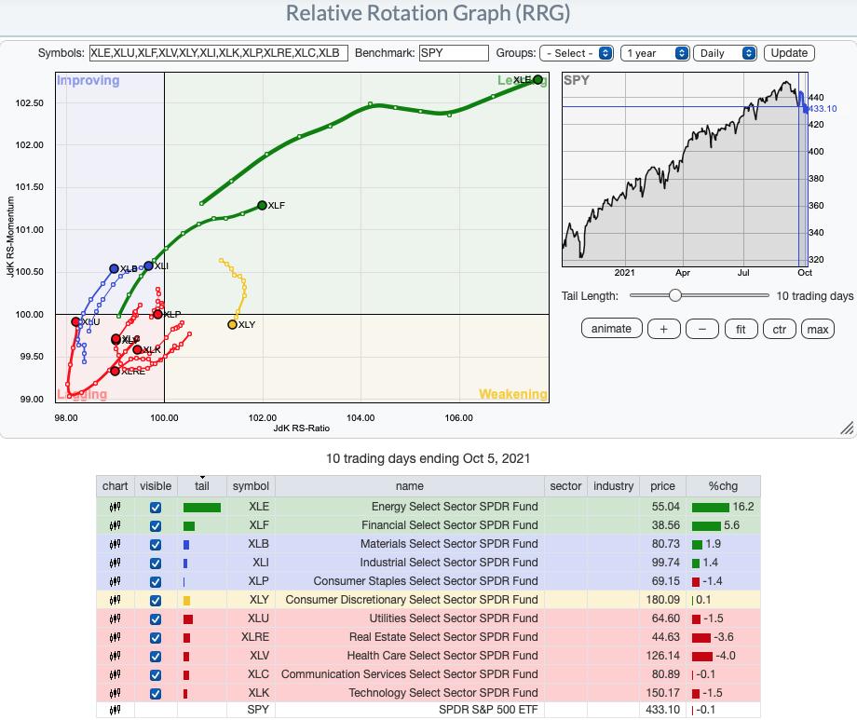Open the XLK row chart icon
857x720 pixels.
coord(115,693)
